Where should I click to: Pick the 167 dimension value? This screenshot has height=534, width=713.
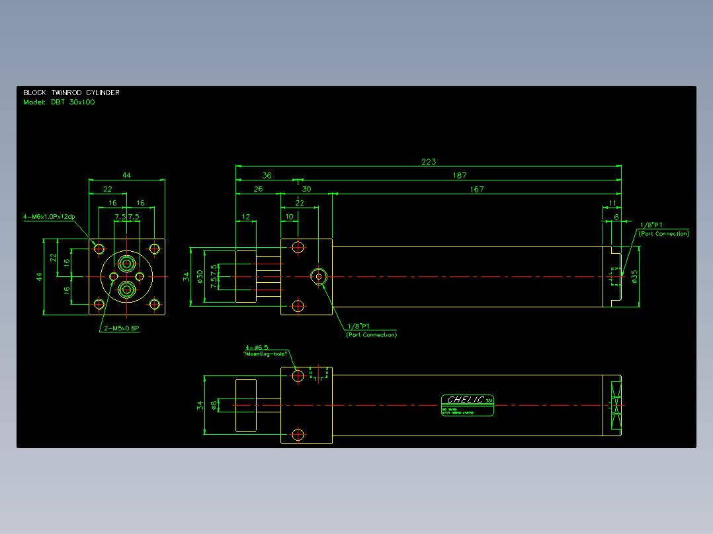click(476, 190)
